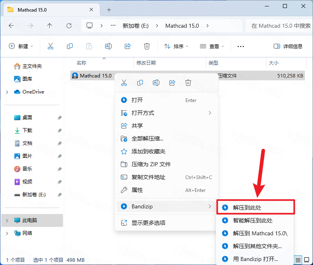
Task: Open the 排序 sort dropdown
Action: coord(177,46)
